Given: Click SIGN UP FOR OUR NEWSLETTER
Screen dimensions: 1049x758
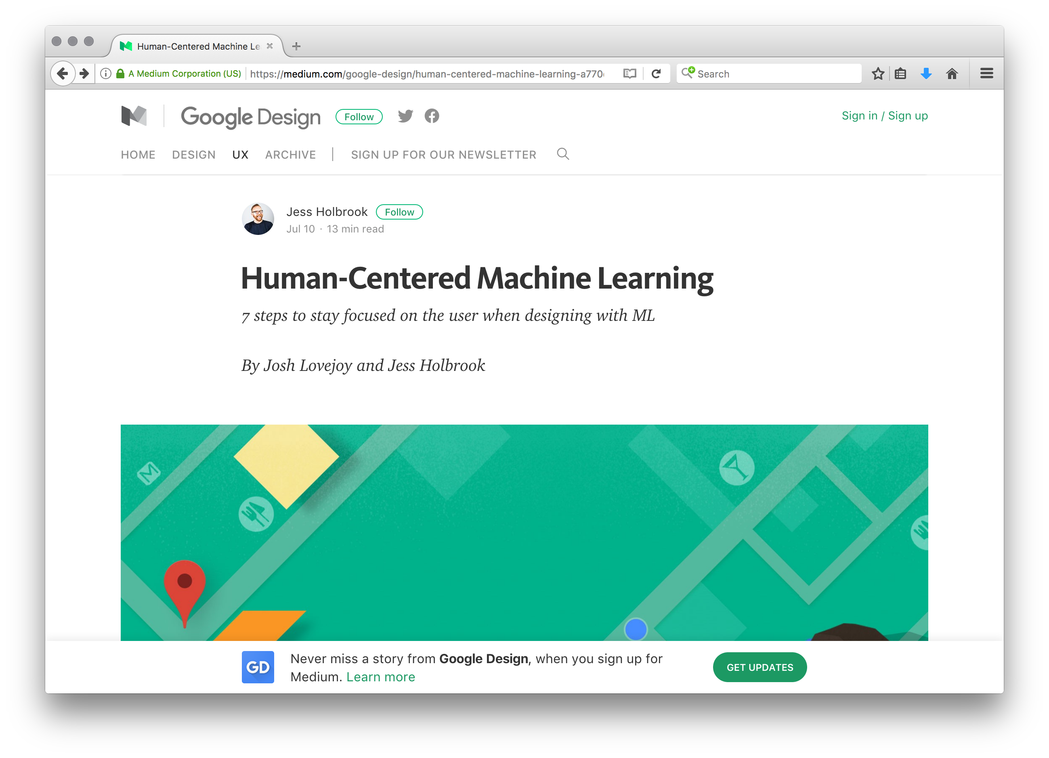Looking at the screenshot, I should coord(444,155).
